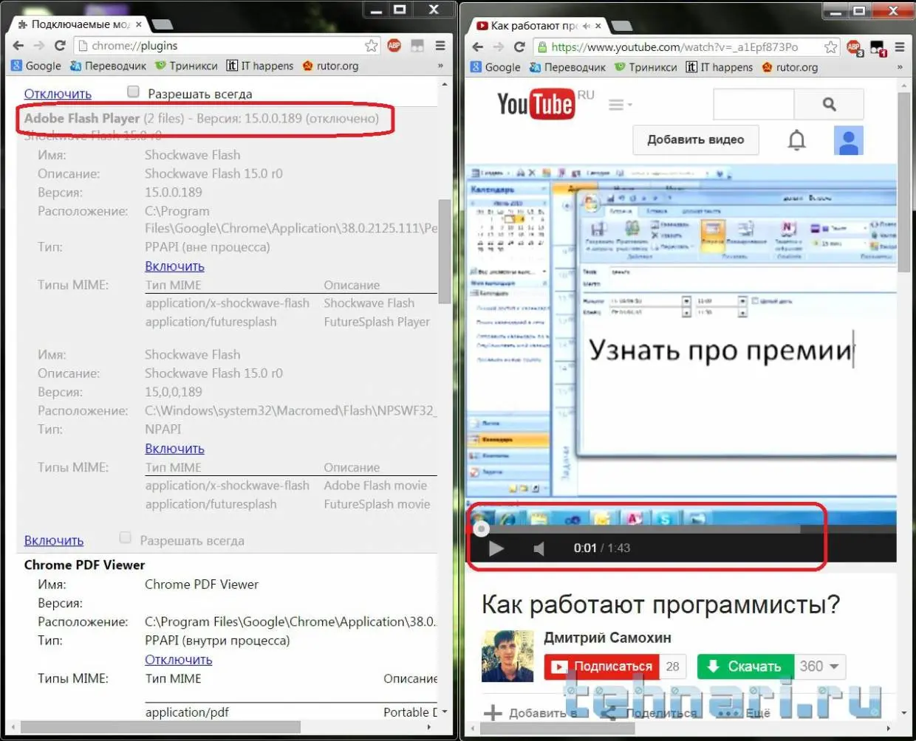Screen dimensions: 916x741
Task: Go back in the chrome://plugins window
Action: tap(18, 46)
